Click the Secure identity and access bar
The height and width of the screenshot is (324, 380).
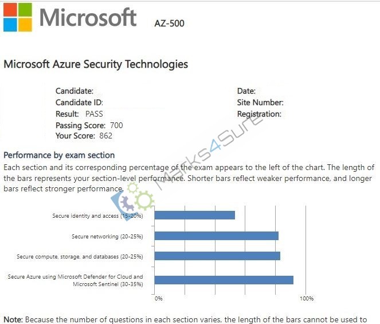[195, 215]
